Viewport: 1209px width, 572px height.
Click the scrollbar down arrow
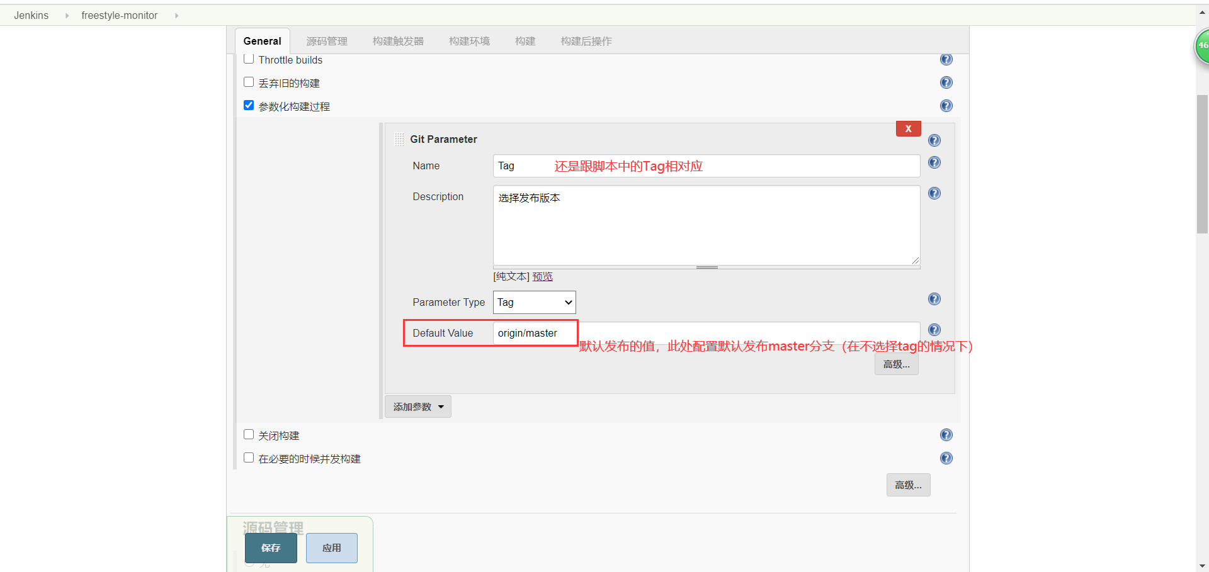coord(1202,566)
